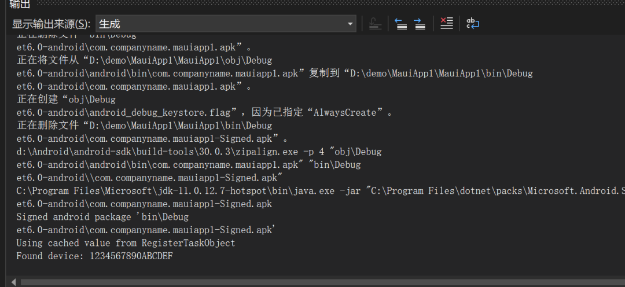Click the zipalign.exe -p 4 command line
Viewport: 625px width, 287px height.
pyautogui.click(x=199, y=152)
